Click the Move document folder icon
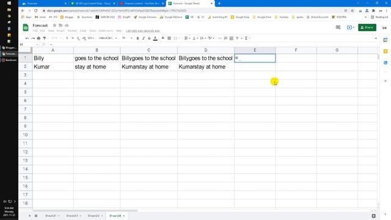 coord(60,25)
